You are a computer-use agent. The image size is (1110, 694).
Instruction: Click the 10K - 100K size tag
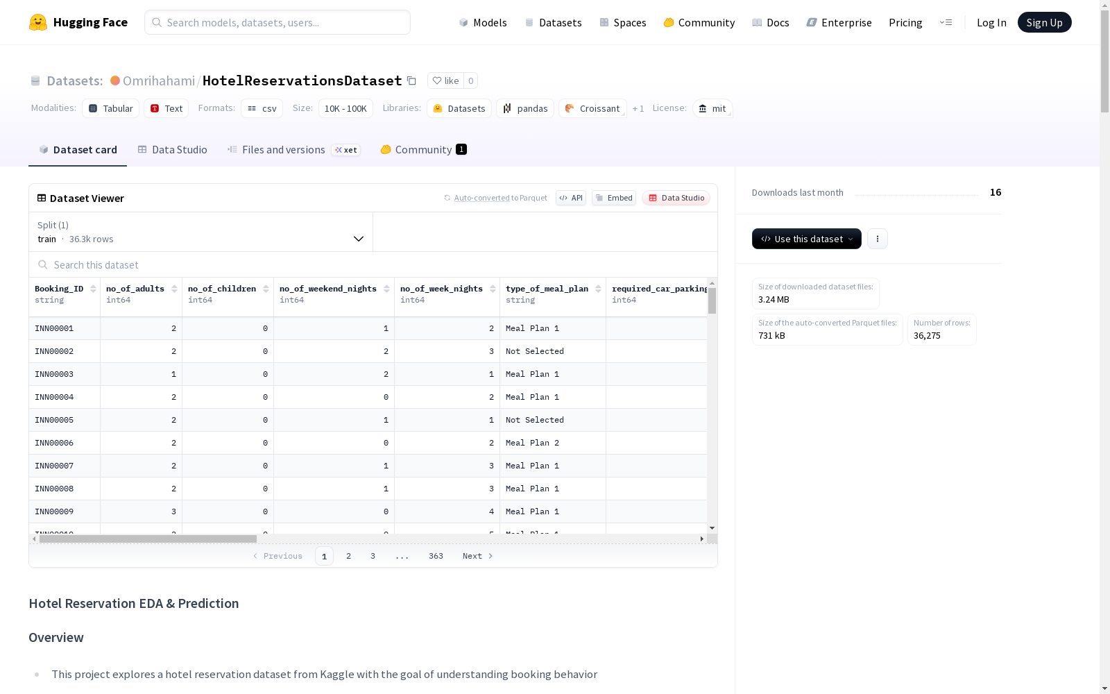pos(345,108)
